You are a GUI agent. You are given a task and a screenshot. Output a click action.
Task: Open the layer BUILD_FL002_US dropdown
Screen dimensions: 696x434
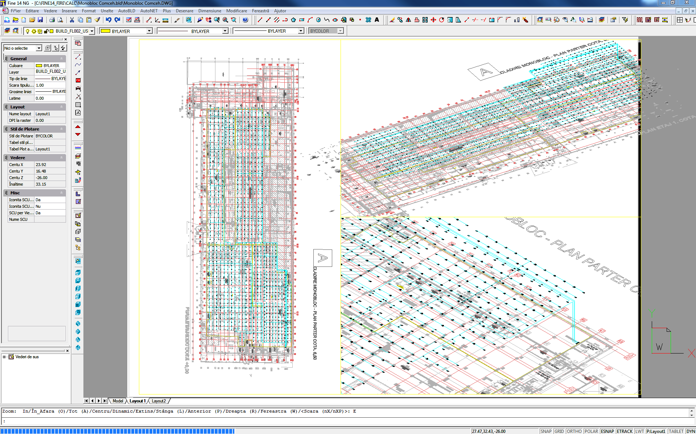pyautogui.click(x=92, y=31)
